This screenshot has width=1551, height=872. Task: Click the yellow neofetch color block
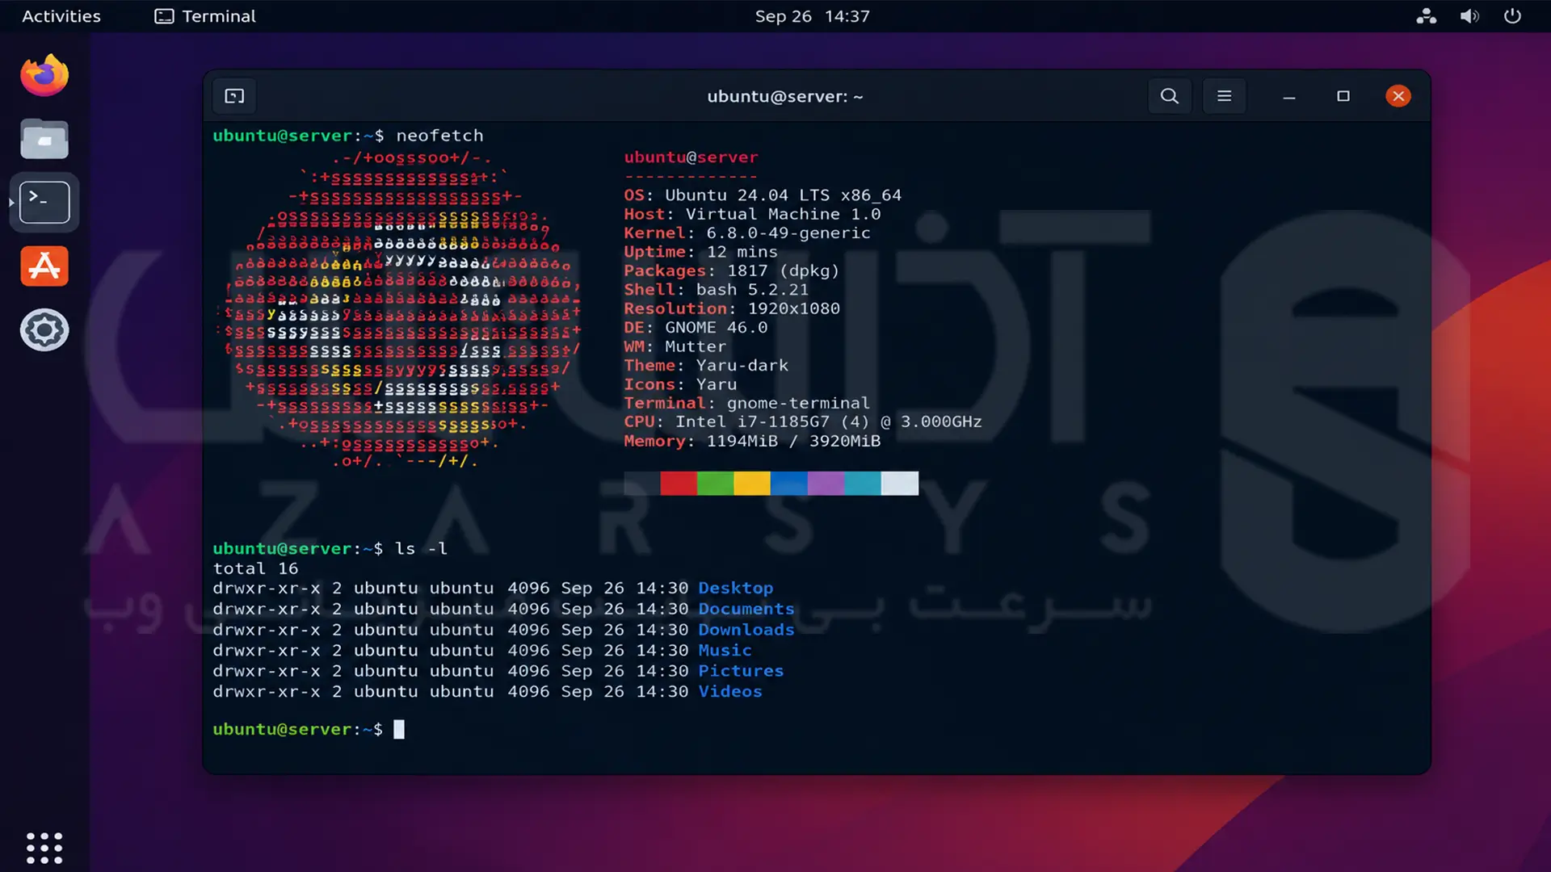(752, 483)
